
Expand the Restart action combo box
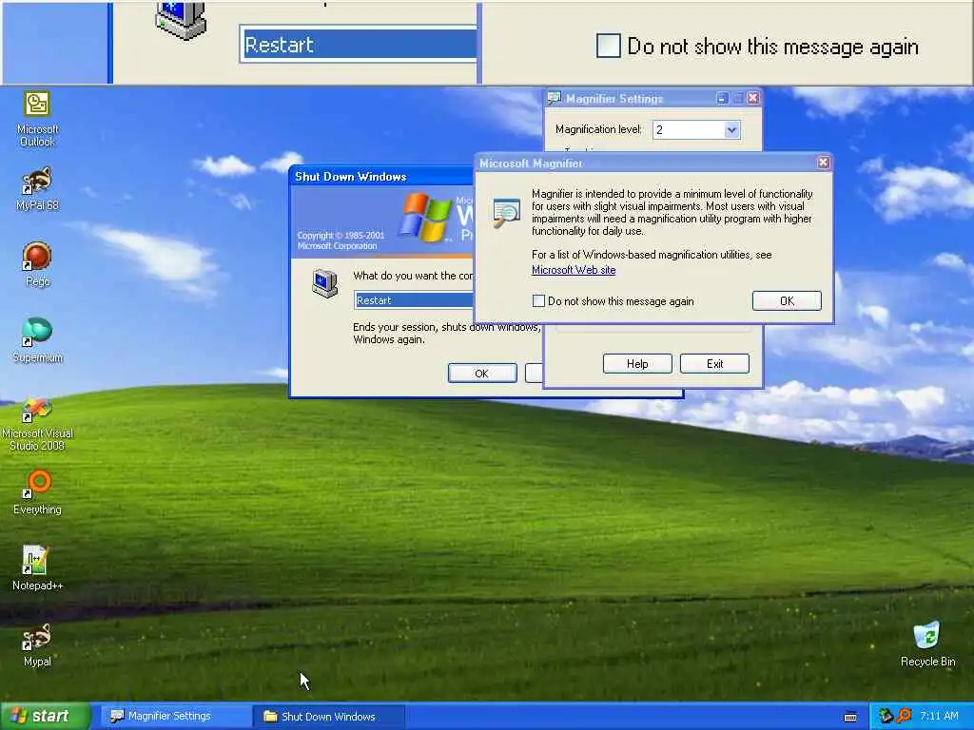413,300
